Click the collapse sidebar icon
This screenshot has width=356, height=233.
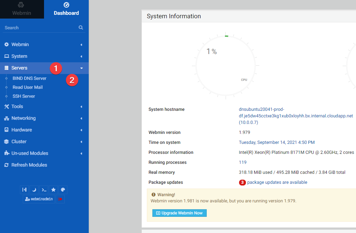tap(24, 190)
